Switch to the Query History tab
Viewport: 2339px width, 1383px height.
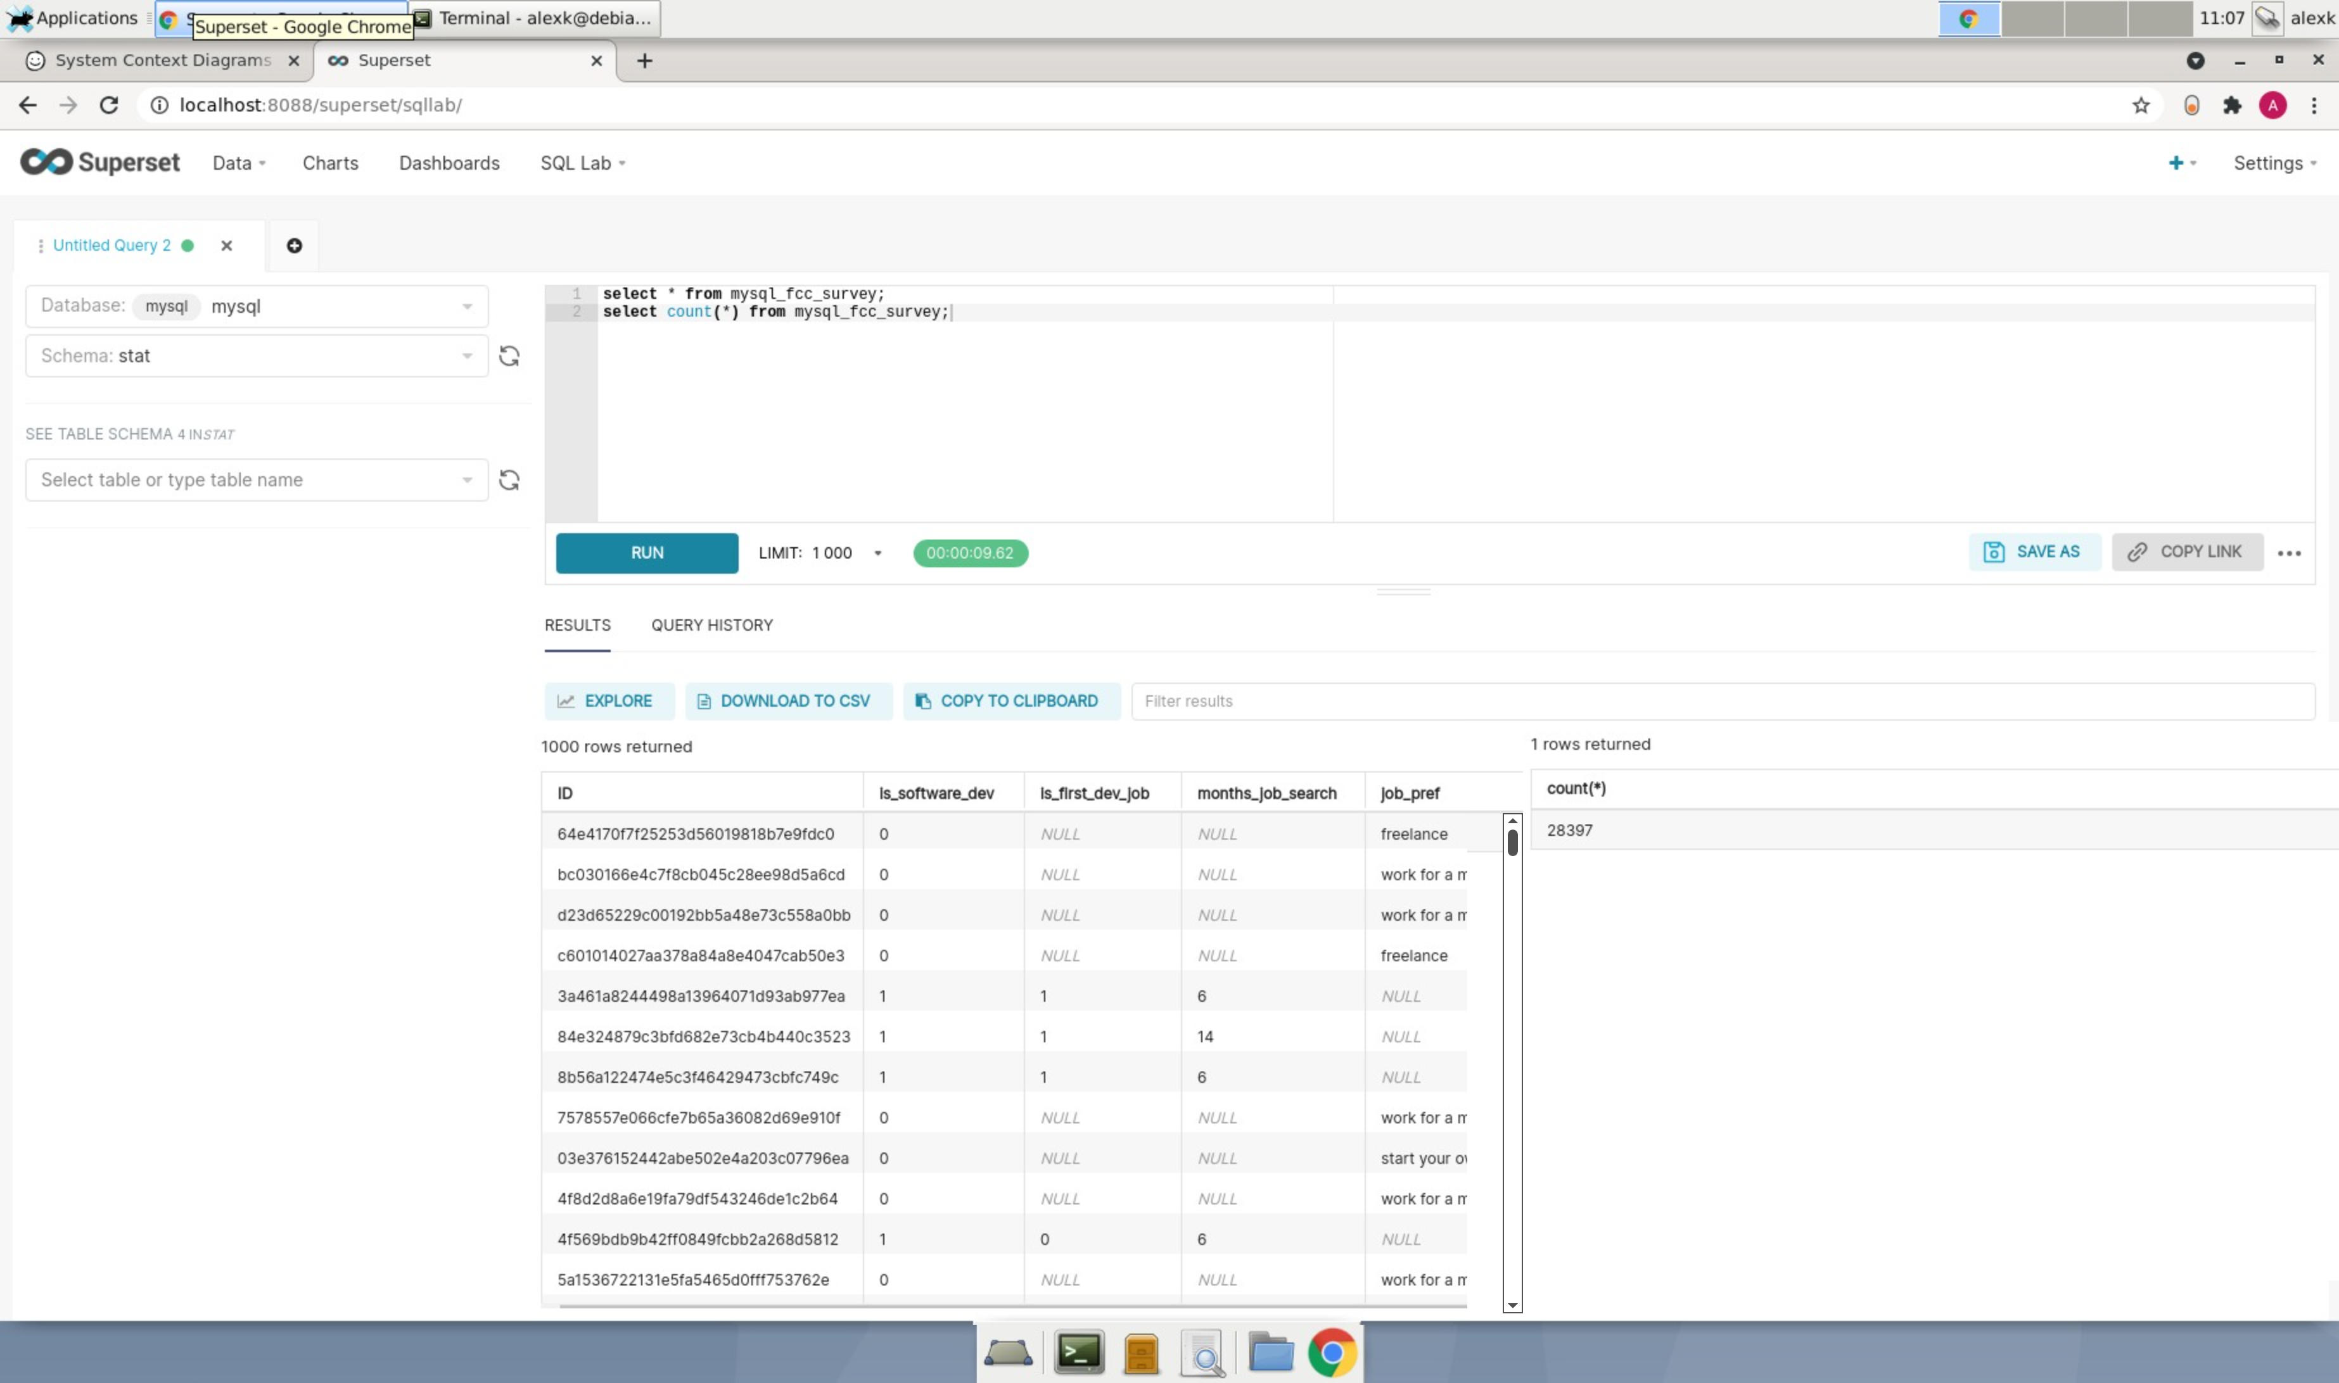711,624
